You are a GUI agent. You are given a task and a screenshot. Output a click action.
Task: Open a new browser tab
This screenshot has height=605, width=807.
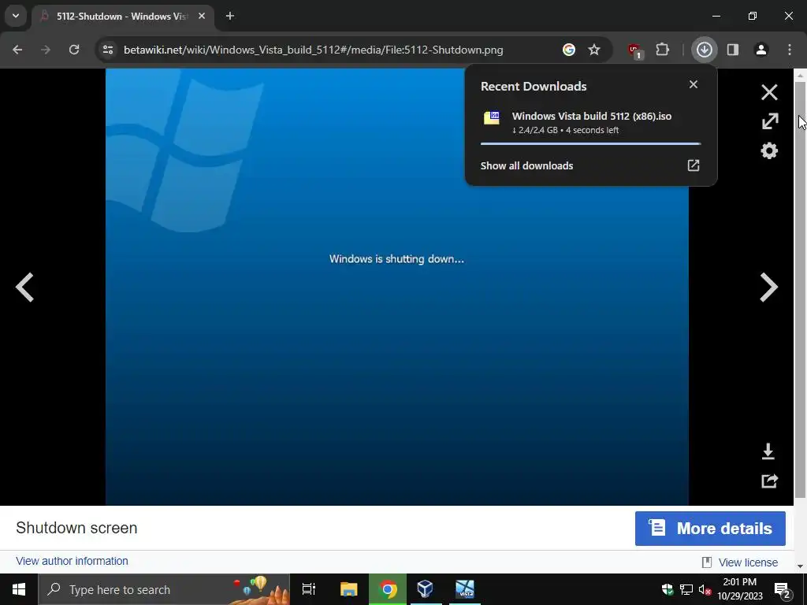(x=230, y=16)
